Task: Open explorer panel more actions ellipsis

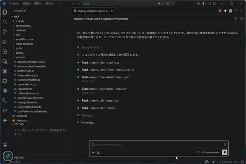Action: coord(67,11)
